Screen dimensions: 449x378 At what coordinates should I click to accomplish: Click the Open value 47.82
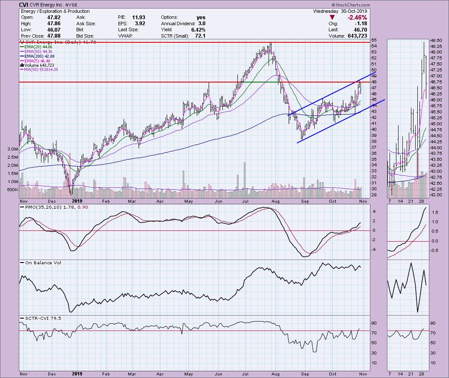[54, 17]
